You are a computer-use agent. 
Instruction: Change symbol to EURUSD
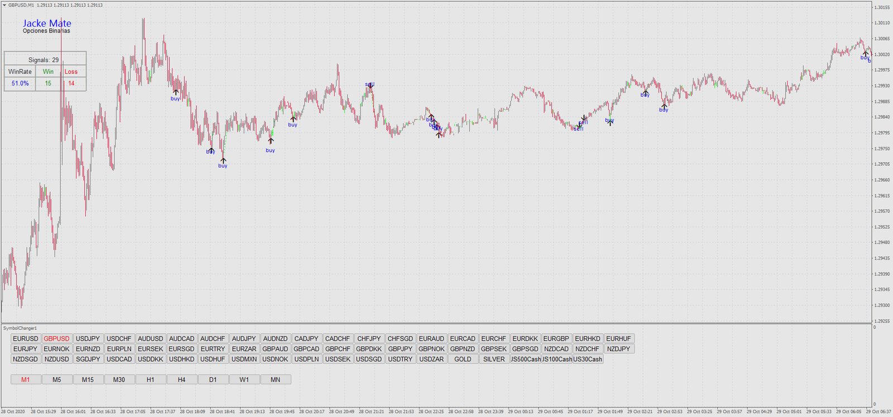(x=26, y=339)
